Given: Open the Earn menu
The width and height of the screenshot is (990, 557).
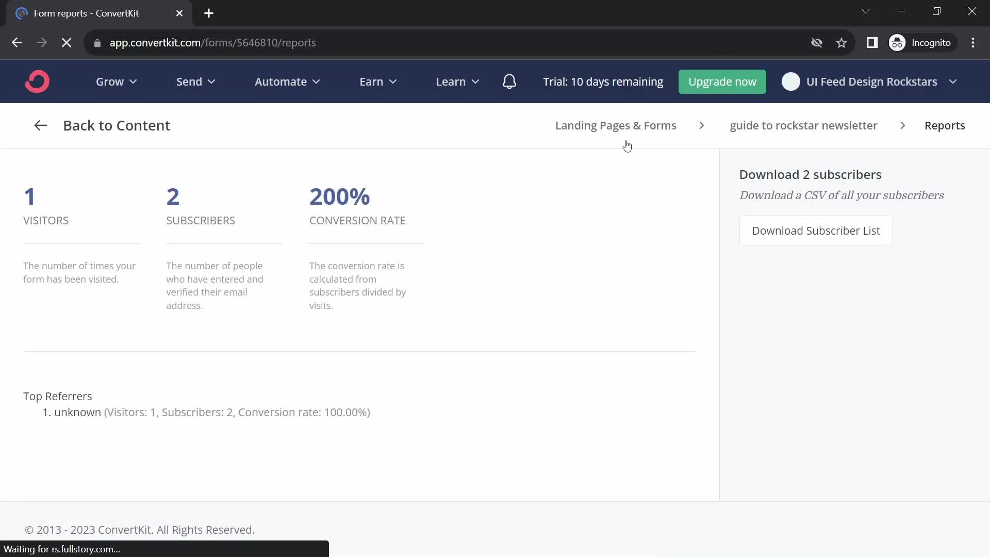Looking at the screenshot, I should pyautogui.click(x=378, y=81).
